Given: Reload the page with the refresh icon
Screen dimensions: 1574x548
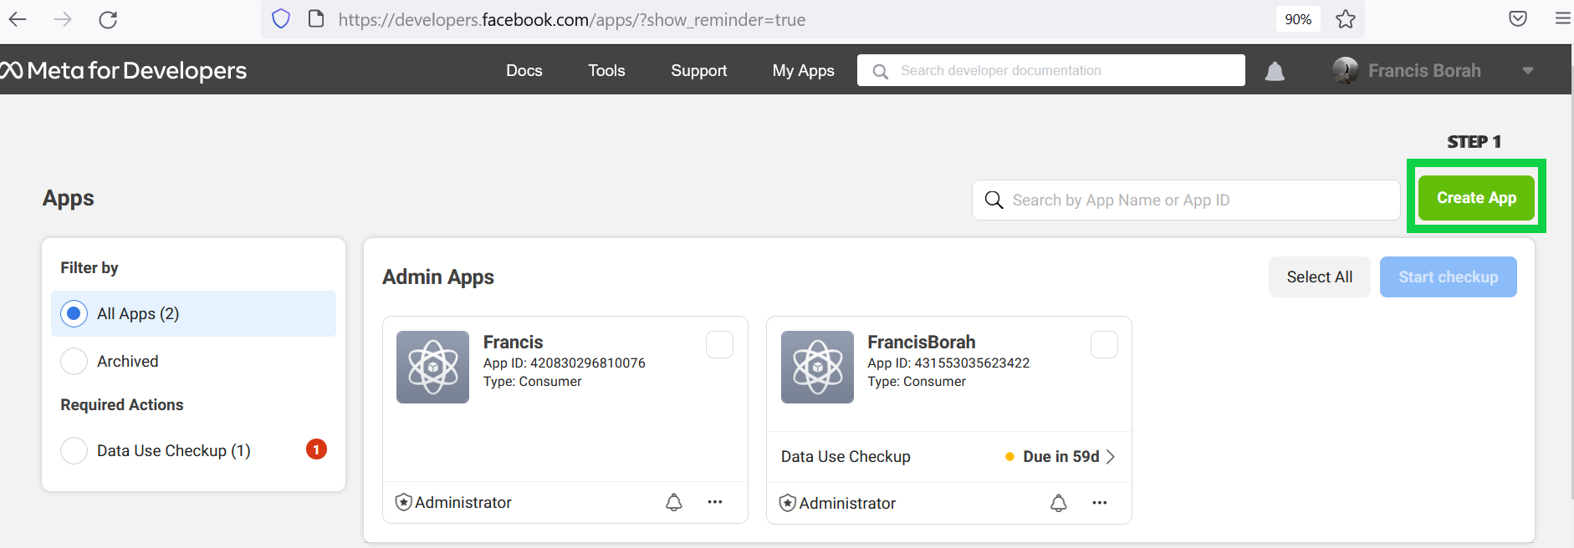Looking at the screenshot, I should (x=108, y=19).
